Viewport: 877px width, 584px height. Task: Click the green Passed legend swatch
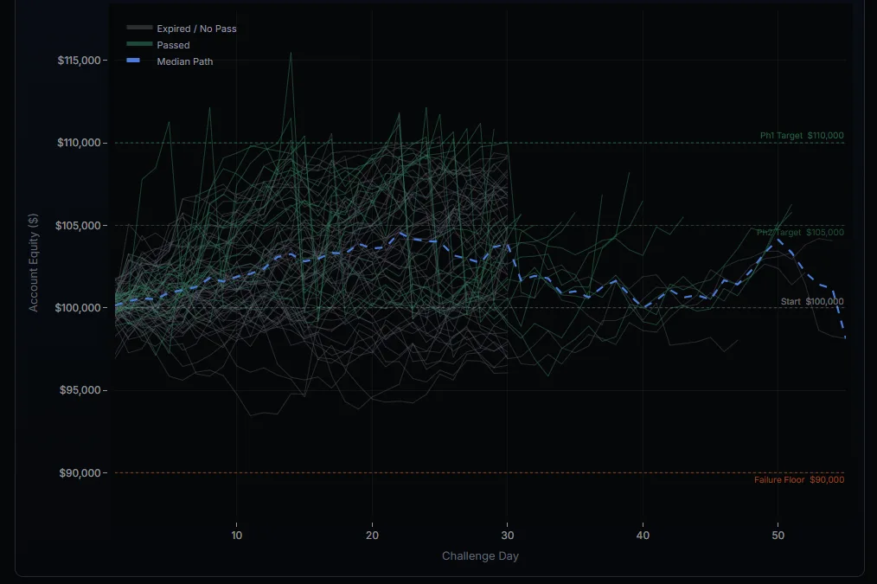tap(139, 43)
